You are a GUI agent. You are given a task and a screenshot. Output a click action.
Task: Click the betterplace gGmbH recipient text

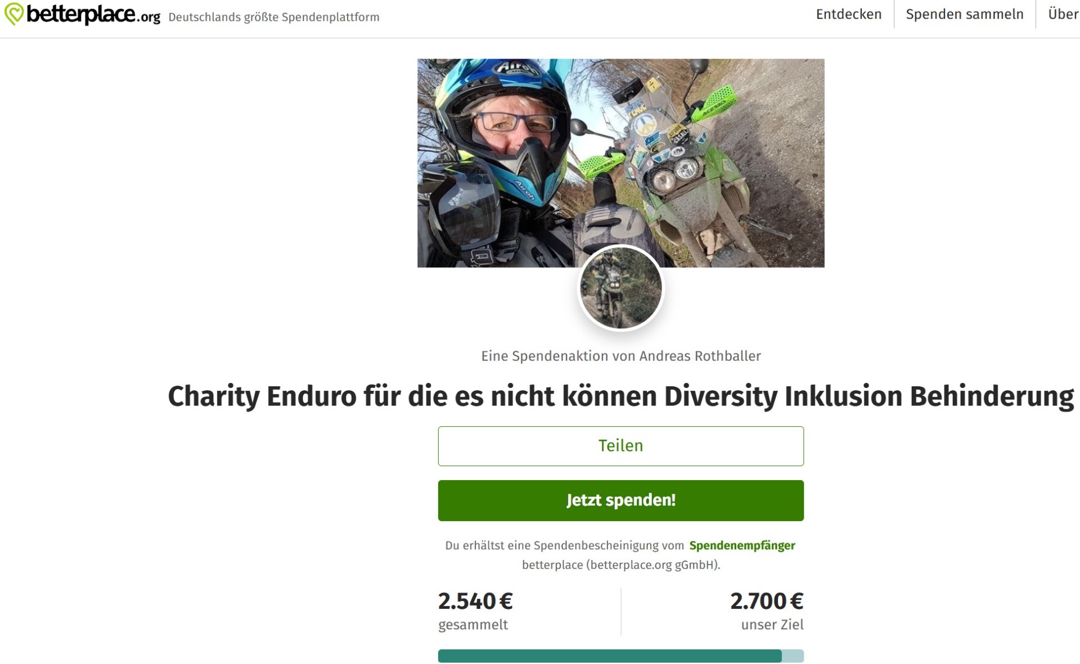click(x=620, y=565)
